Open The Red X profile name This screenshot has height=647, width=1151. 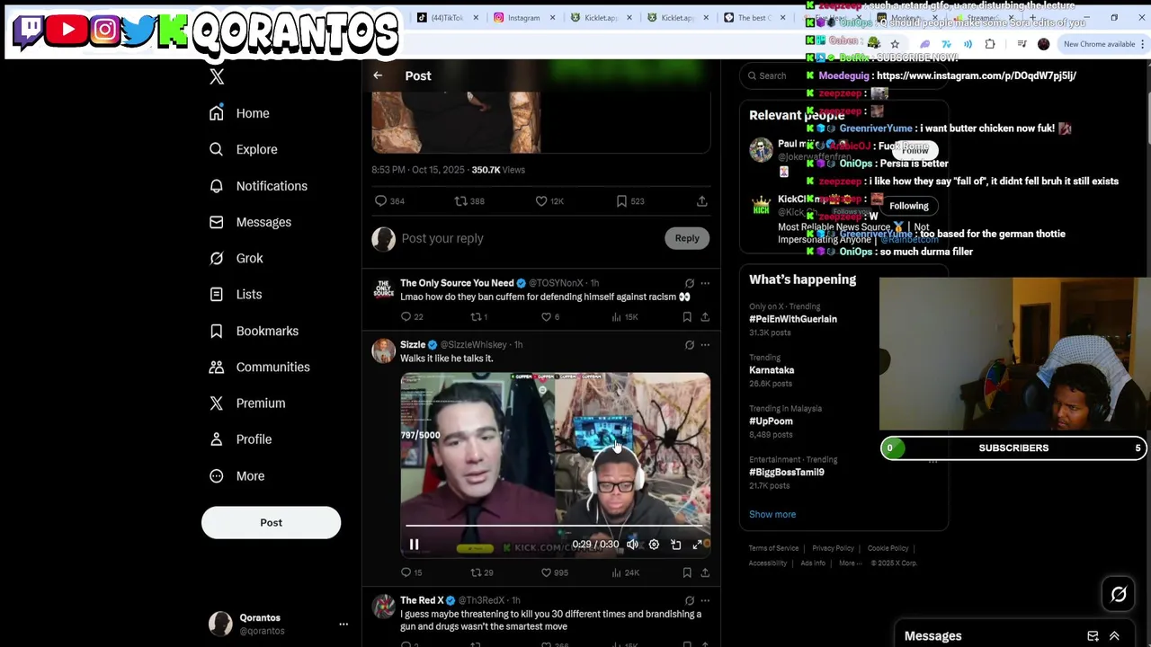point(422,600)
